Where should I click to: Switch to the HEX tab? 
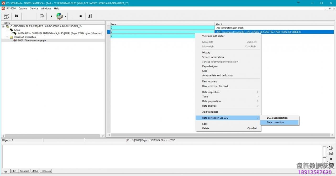tap(14, 171)
